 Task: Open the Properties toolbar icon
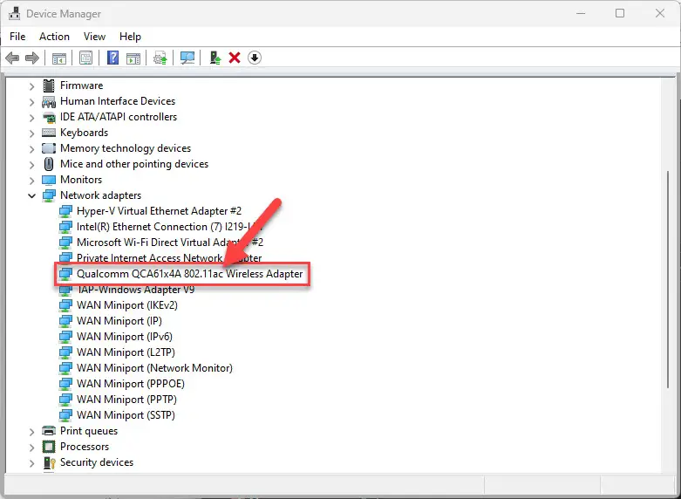(x=85, y=58)
